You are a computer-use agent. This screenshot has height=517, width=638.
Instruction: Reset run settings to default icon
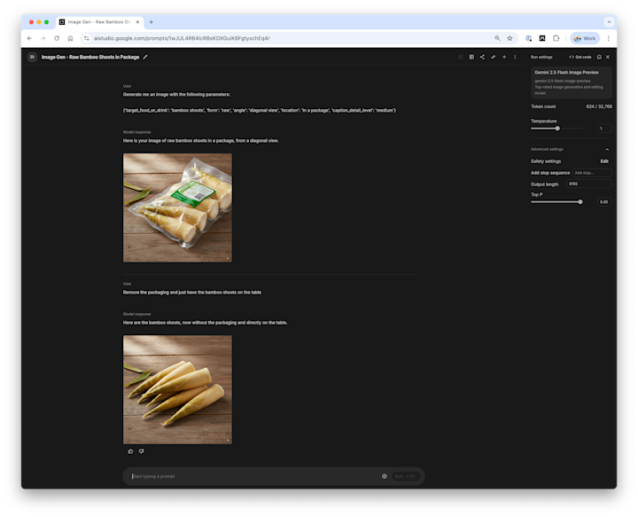point(599,57)
